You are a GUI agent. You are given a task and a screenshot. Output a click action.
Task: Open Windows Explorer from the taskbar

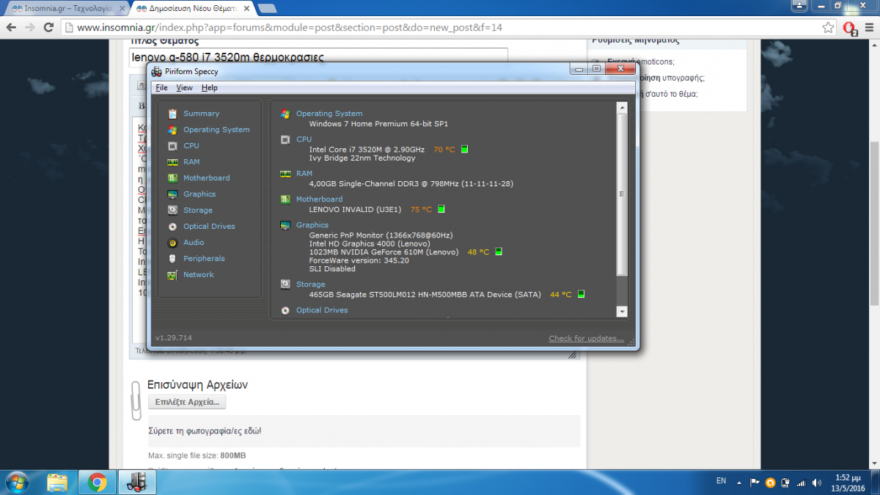(x=57, y=482)
